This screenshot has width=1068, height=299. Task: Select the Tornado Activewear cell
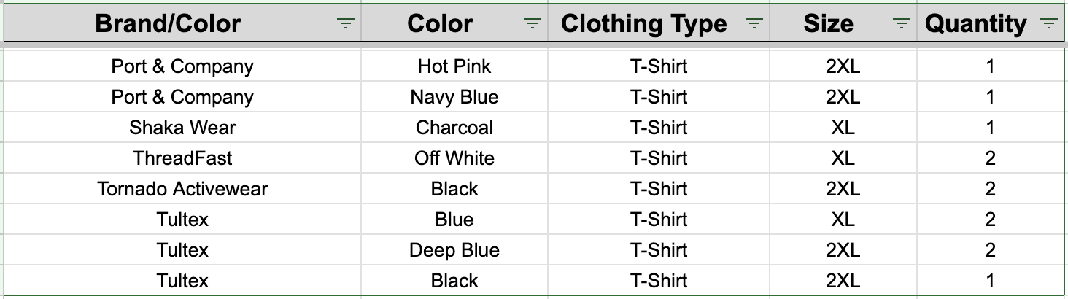pos(182,189)
